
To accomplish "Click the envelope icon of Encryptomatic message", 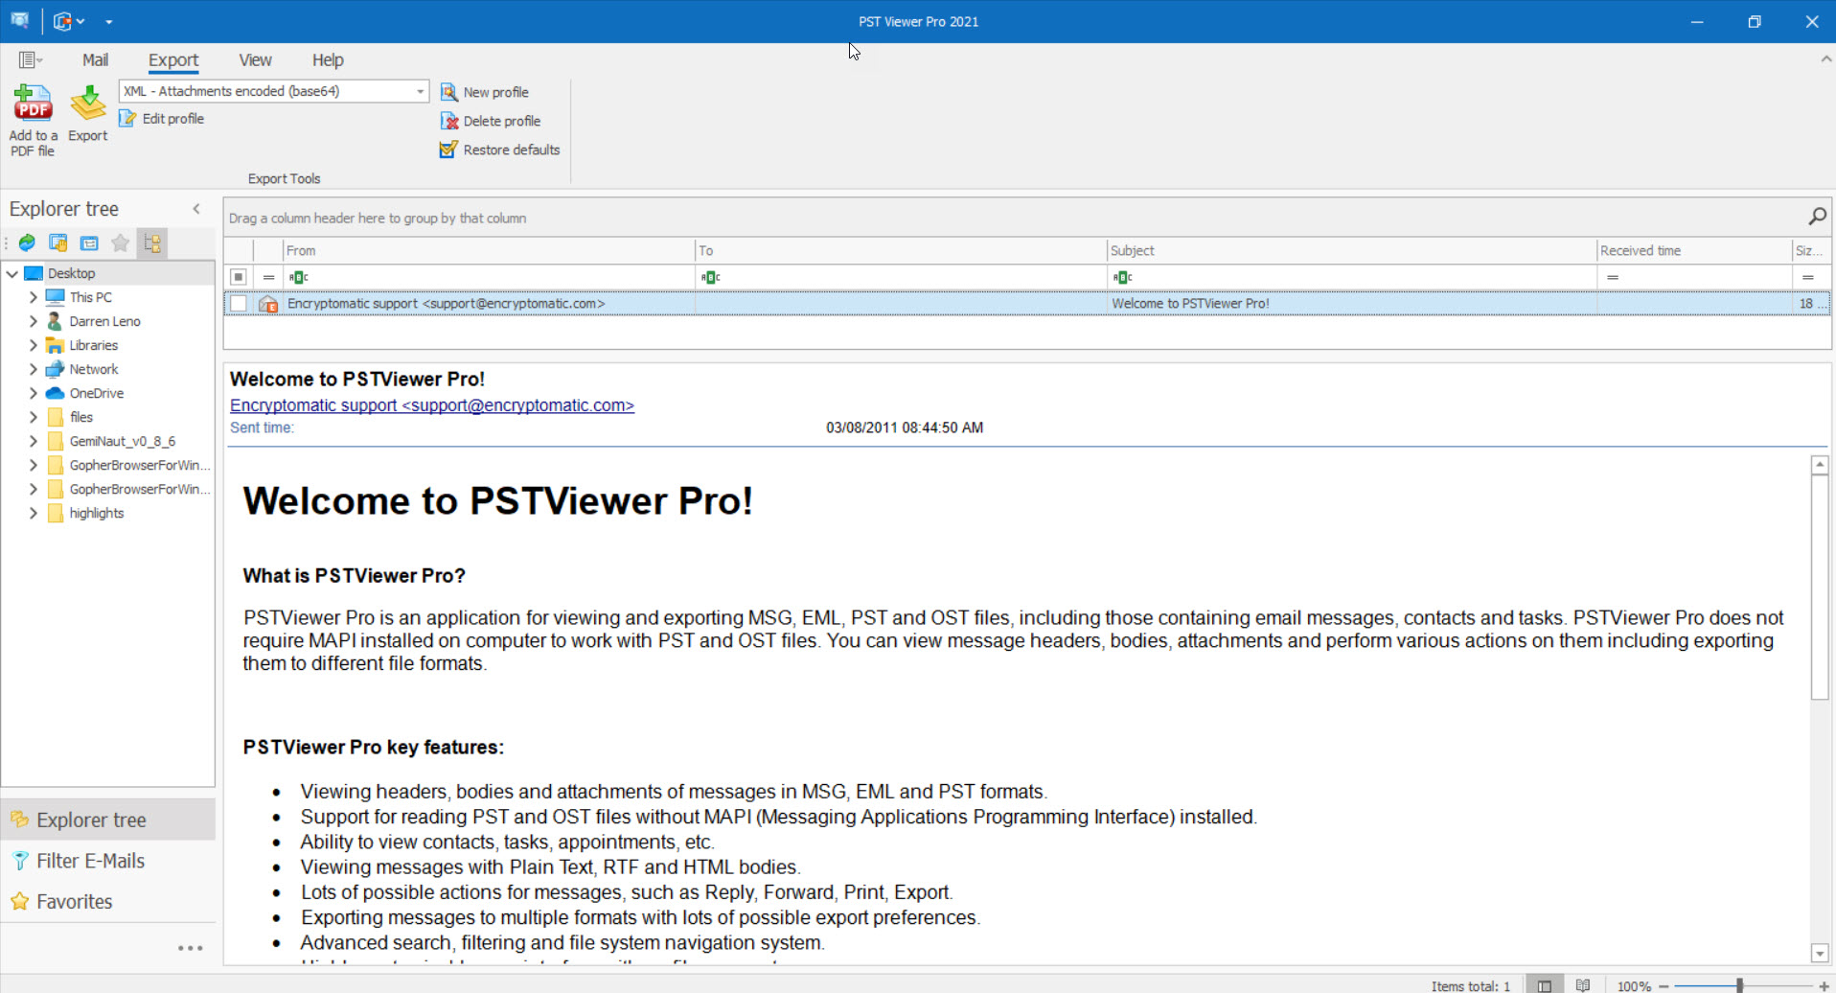I will tap(268, 304).
